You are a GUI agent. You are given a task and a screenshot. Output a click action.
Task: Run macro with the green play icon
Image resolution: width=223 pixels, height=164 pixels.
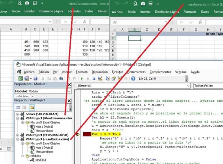[x=82, y=79]
